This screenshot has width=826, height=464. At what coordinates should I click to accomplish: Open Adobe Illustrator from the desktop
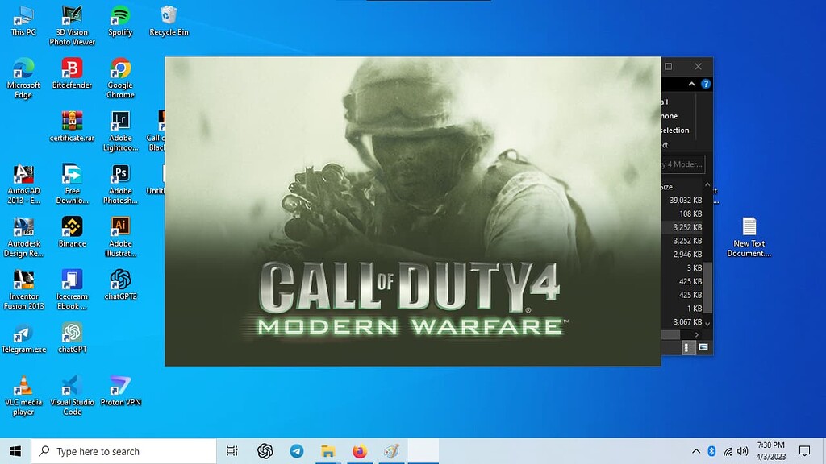pyautogui.click(x=119, y=227)
